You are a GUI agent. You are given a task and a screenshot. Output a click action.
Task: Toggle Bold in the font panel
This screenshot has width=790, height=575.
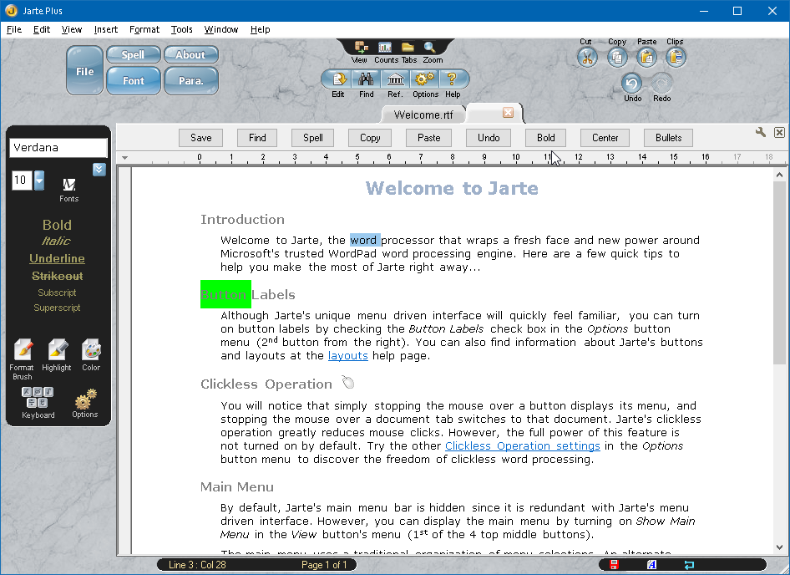tap(57, 225)
